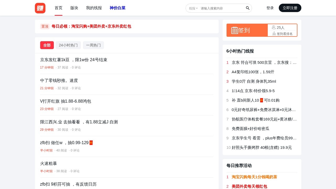The height and width of the screenshot is (189, 336).
Task: Navigate to the 版块 menu item
Action: [74, 8]
